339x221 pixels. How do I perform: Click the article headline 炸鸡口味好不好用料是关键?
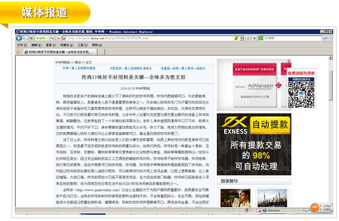133,77
